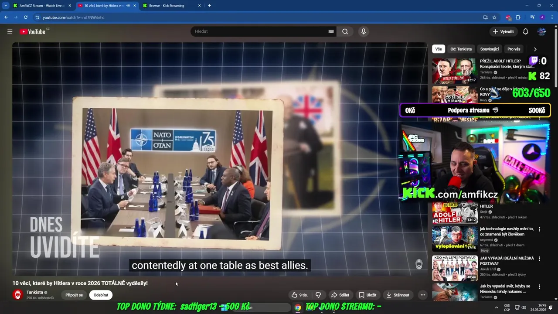The width and height of the screenshot is (558, 314).
Task: Bookmark this page with star icon
Action: [x=494, y=17]
